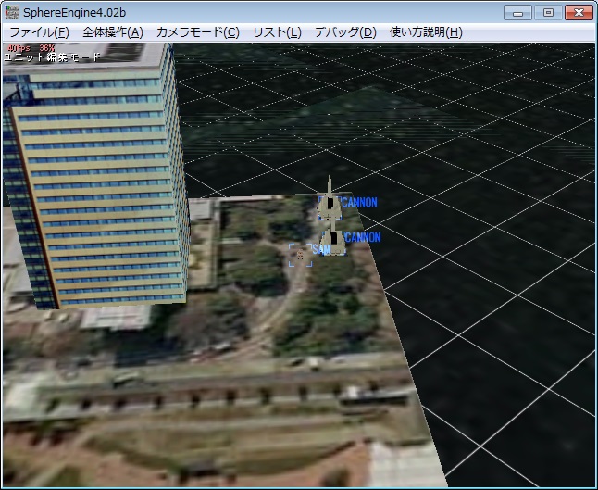Click the lower CANNON label text

point(363,238)
